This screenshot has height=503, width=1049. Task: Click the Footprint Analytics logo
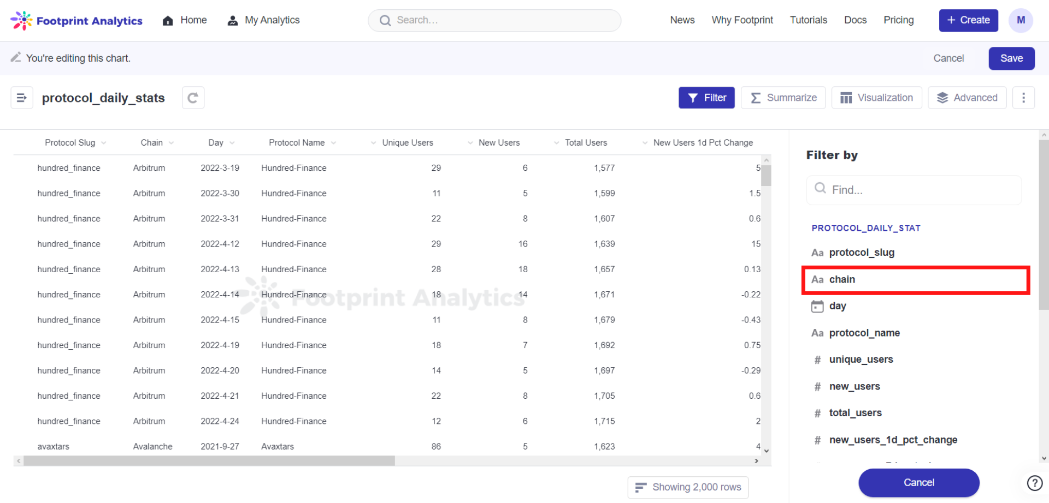pyautogui.click(x=76, y=21)
